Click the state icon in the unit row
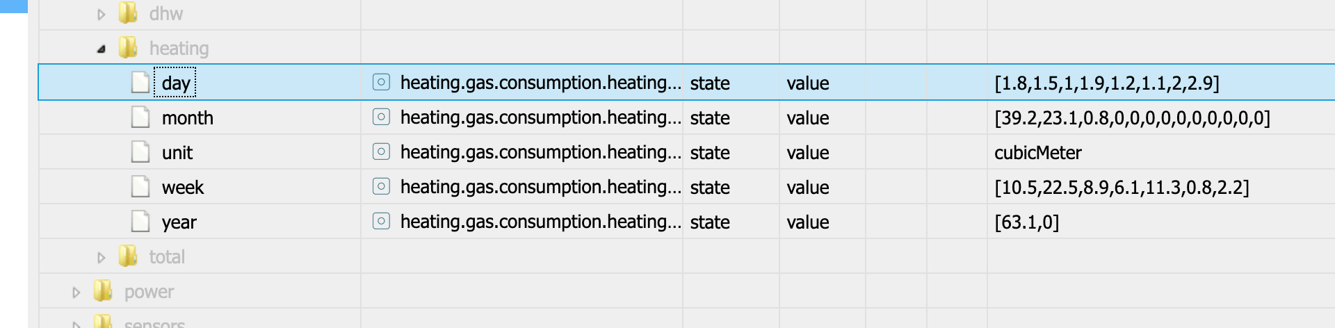Image resolution: width=1335 pixels, height=328 pixels. (x=381, y=152)
